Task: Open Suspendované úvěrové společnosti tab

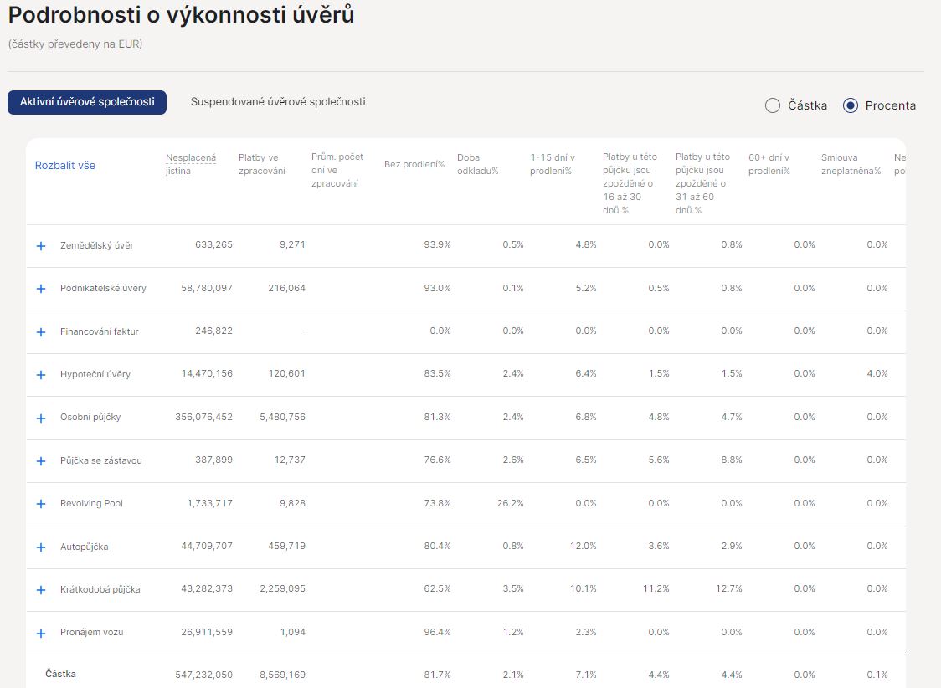Action: pyautogui.click(x=278, y=102)
